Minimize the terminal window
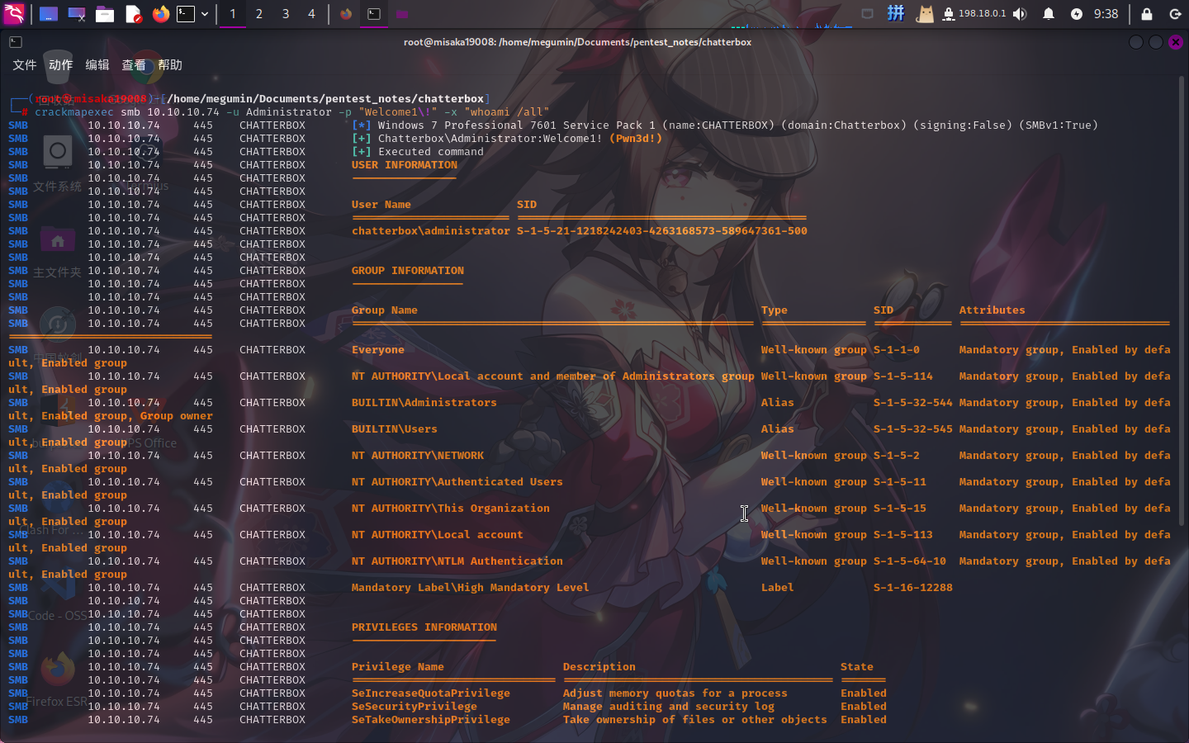The image size is (1189, 743). (x=1136, y=42)
